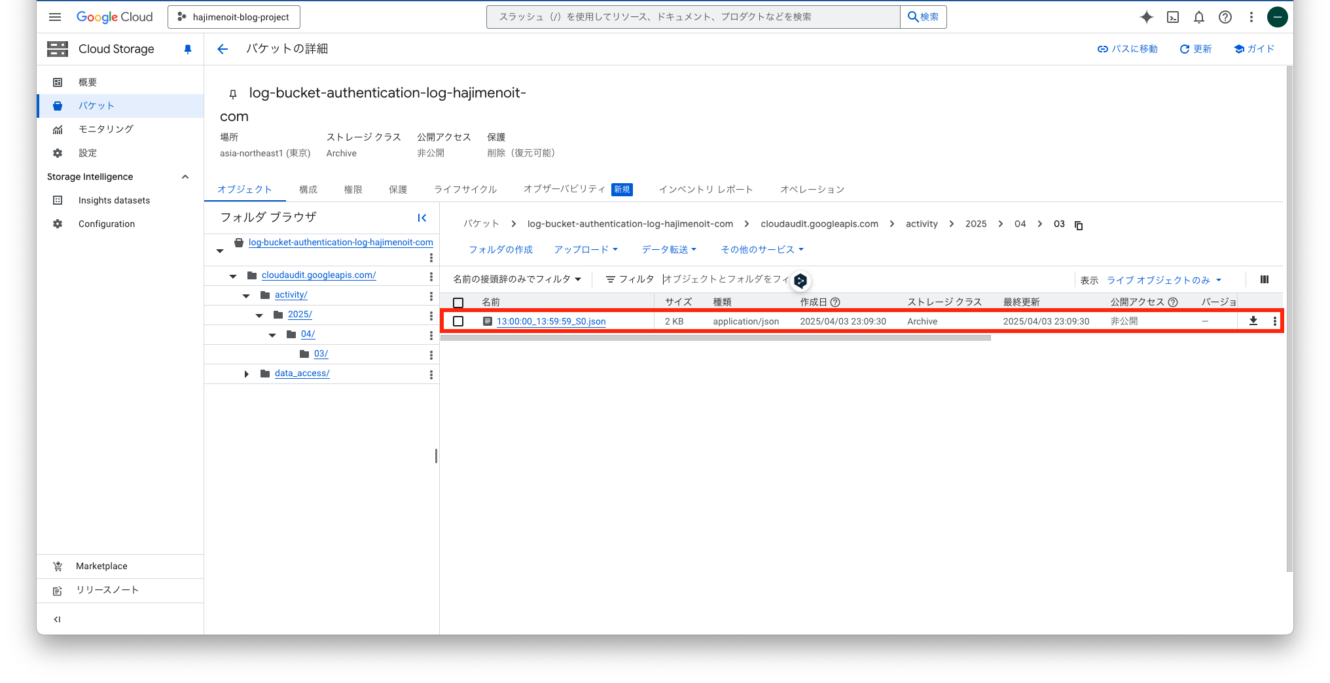Open モニタリング in the sidebar
1330x683 pixels.
point(120,130)
